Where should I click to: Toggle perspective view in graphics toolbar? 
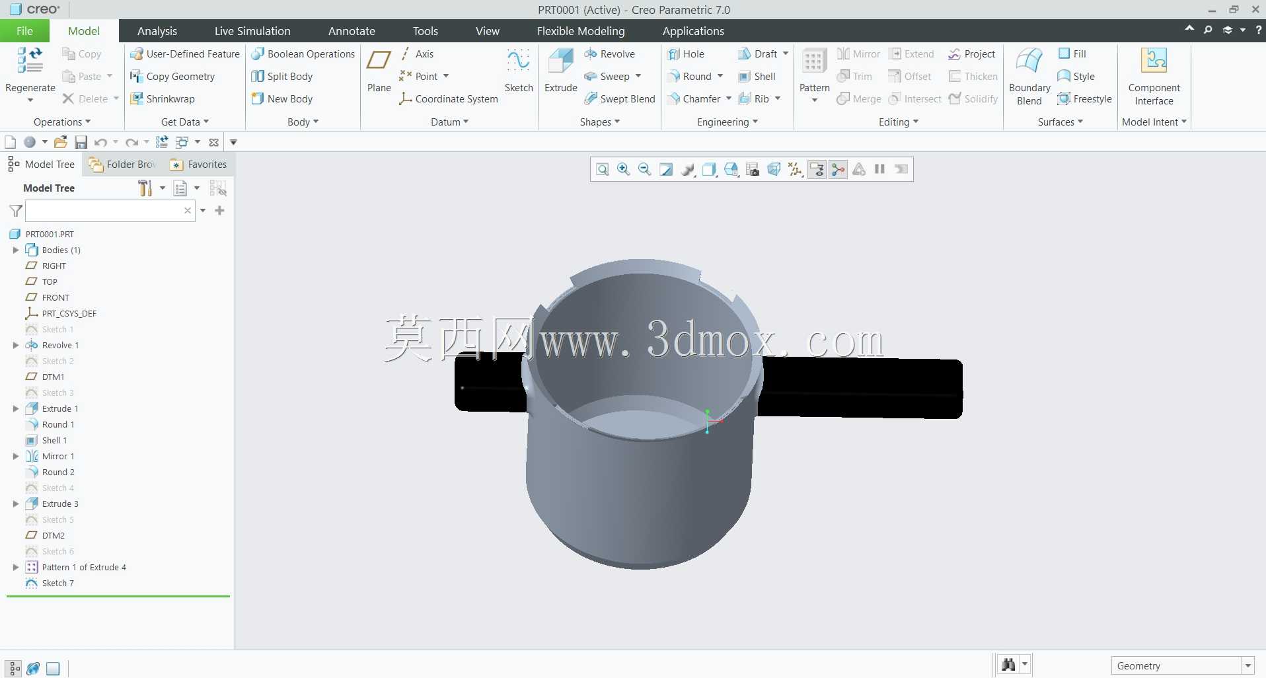pos(774,170)
